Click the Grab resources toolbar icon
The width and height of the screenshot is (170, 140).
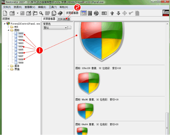(35, 13)
